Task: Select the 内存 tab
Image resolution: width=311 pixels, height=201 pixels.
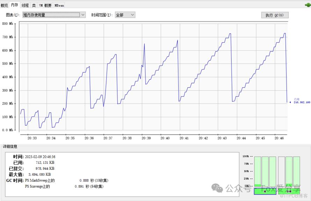Action: coord(14,5)
